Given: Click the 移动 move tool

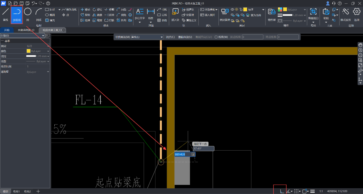Looking at the screenshot, I should (85, 10).
